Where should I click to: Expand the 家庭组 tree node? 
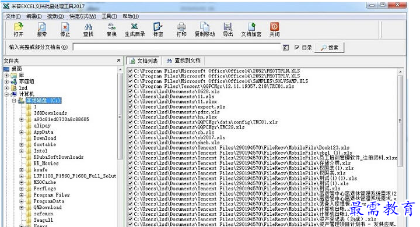pyautogui.click(x=6, y=81)
